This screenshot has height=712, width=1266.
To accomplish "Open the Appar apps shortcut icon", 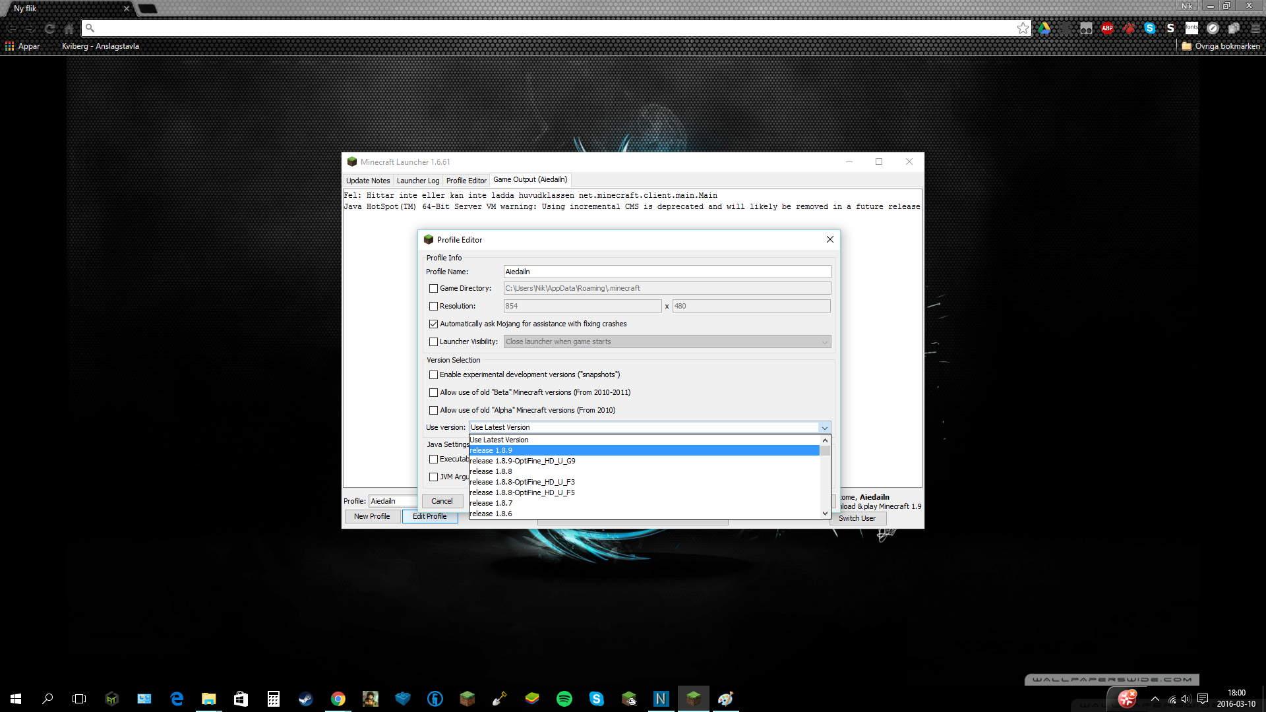I will click(x=10, y=46).
